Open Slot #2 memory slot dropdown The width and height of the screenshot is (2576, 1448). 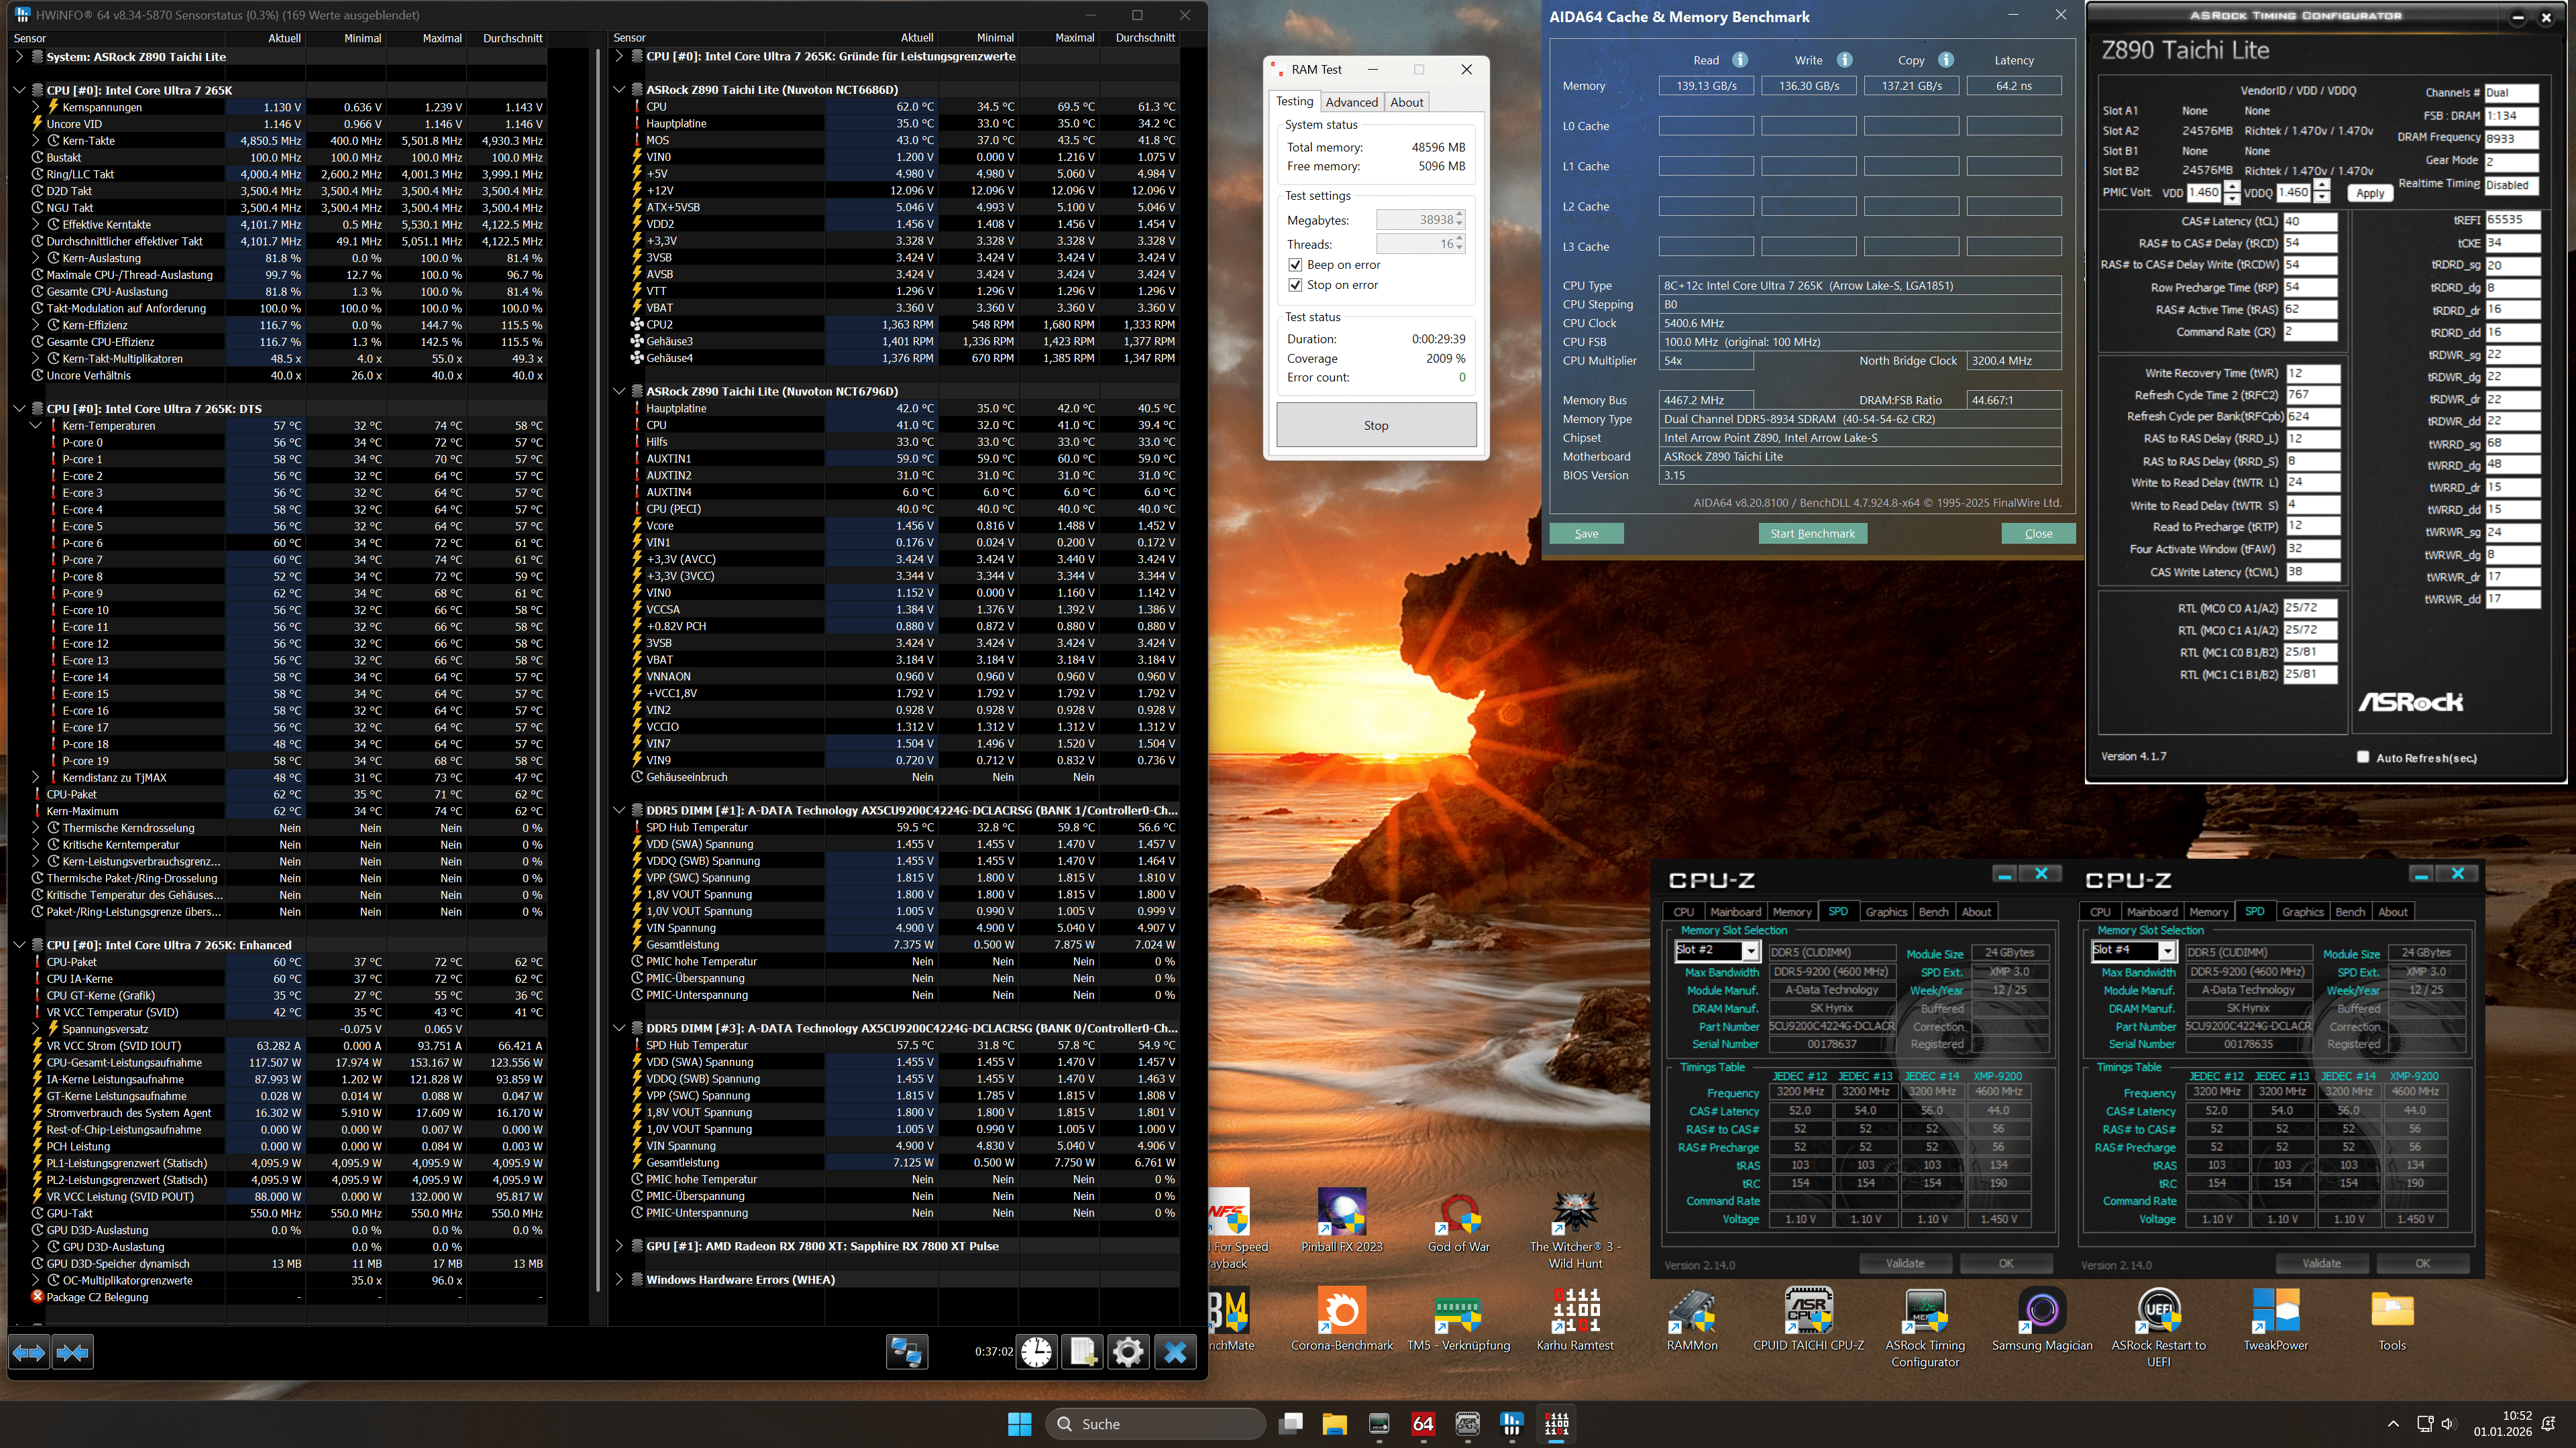tap(1750, 951)
